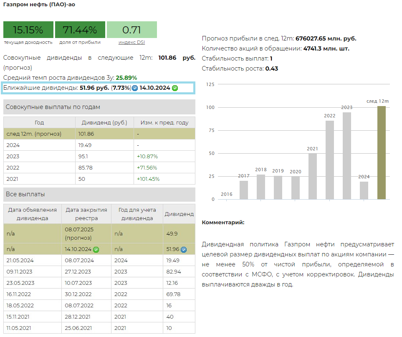Click blue badge beside 51.96 in table

click(184, 250)
